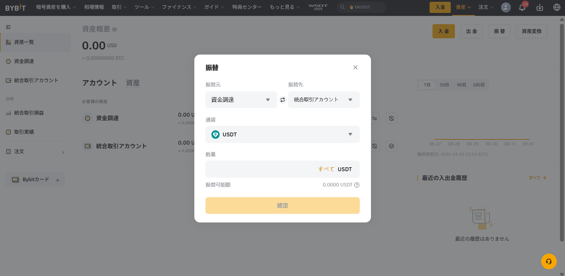Click the 数量 amount input field
The height and width of the screenshot is (276, 565).
coord(261,169)
